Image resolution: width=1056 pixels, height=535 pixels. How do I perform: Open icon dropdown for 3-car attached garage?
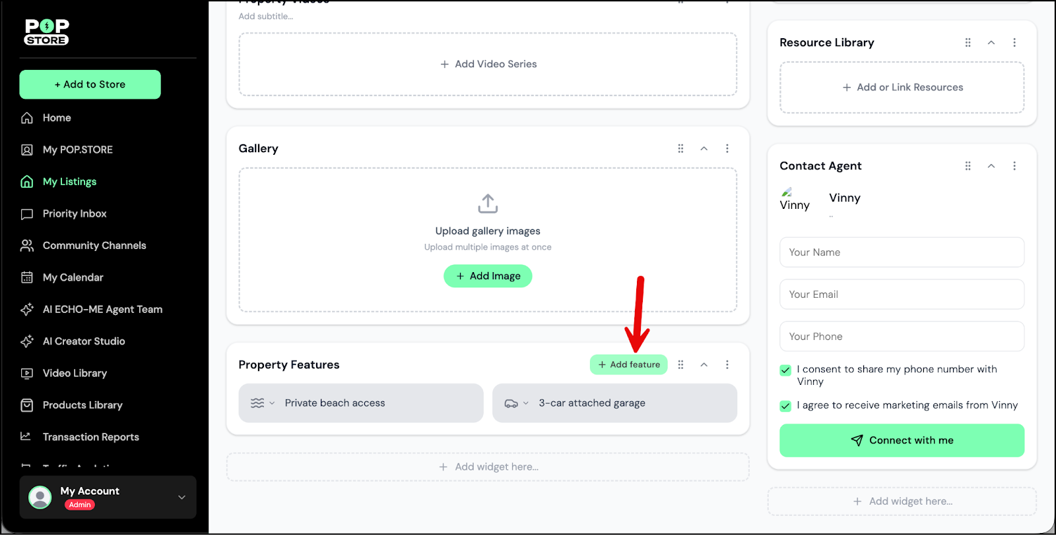point(516,403)
